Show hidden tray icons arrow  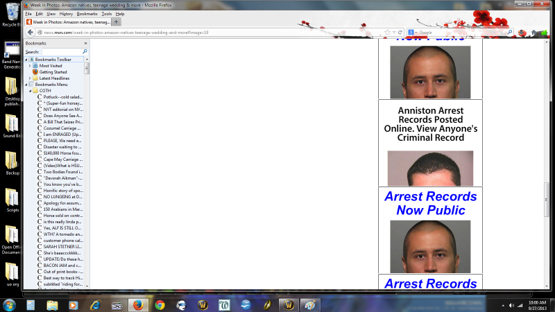coord(503,305)
